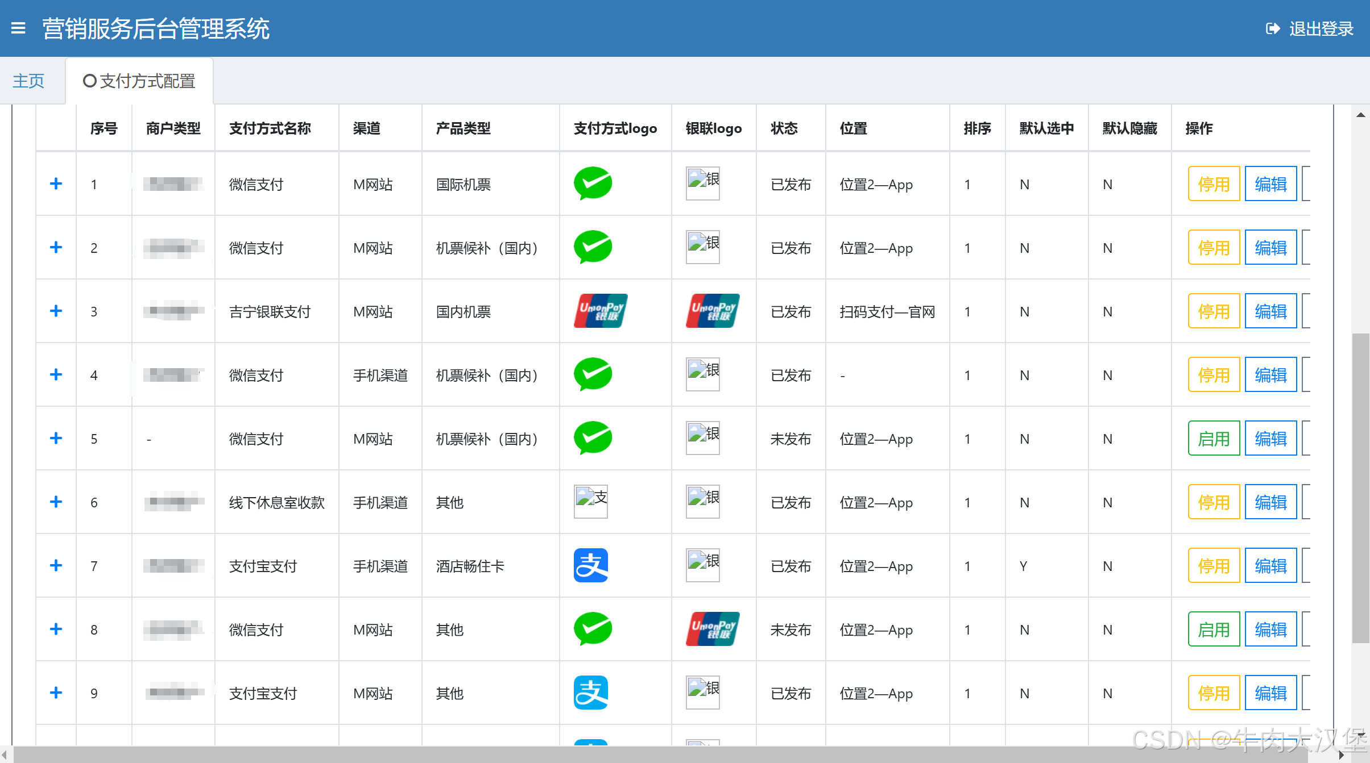Click broken 银联 logo image in row 6
This screenshot has height=763, width=1370.
[x=703, y=502]
